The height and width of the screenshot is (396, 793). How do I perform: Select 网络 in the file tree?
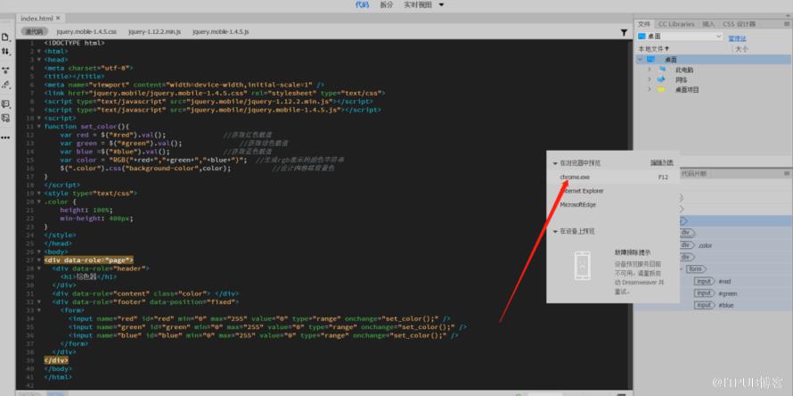(x=682, y=79)
